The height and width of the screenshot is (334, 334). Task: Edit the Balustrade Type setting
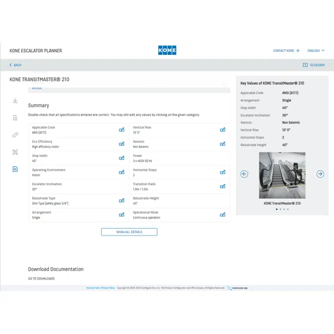pyautogui.click(x=122, y=200)
